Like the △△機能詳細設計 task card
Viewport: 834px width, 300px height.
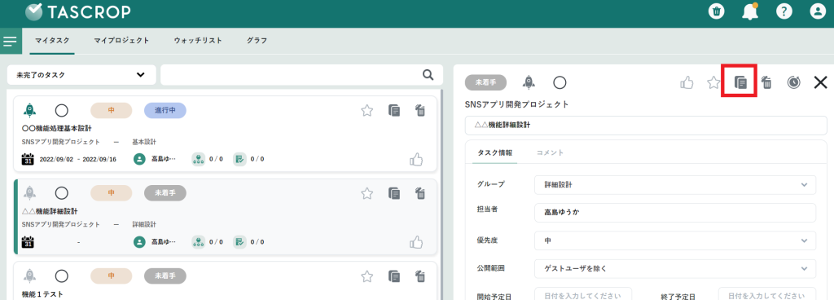pos(416,242)
